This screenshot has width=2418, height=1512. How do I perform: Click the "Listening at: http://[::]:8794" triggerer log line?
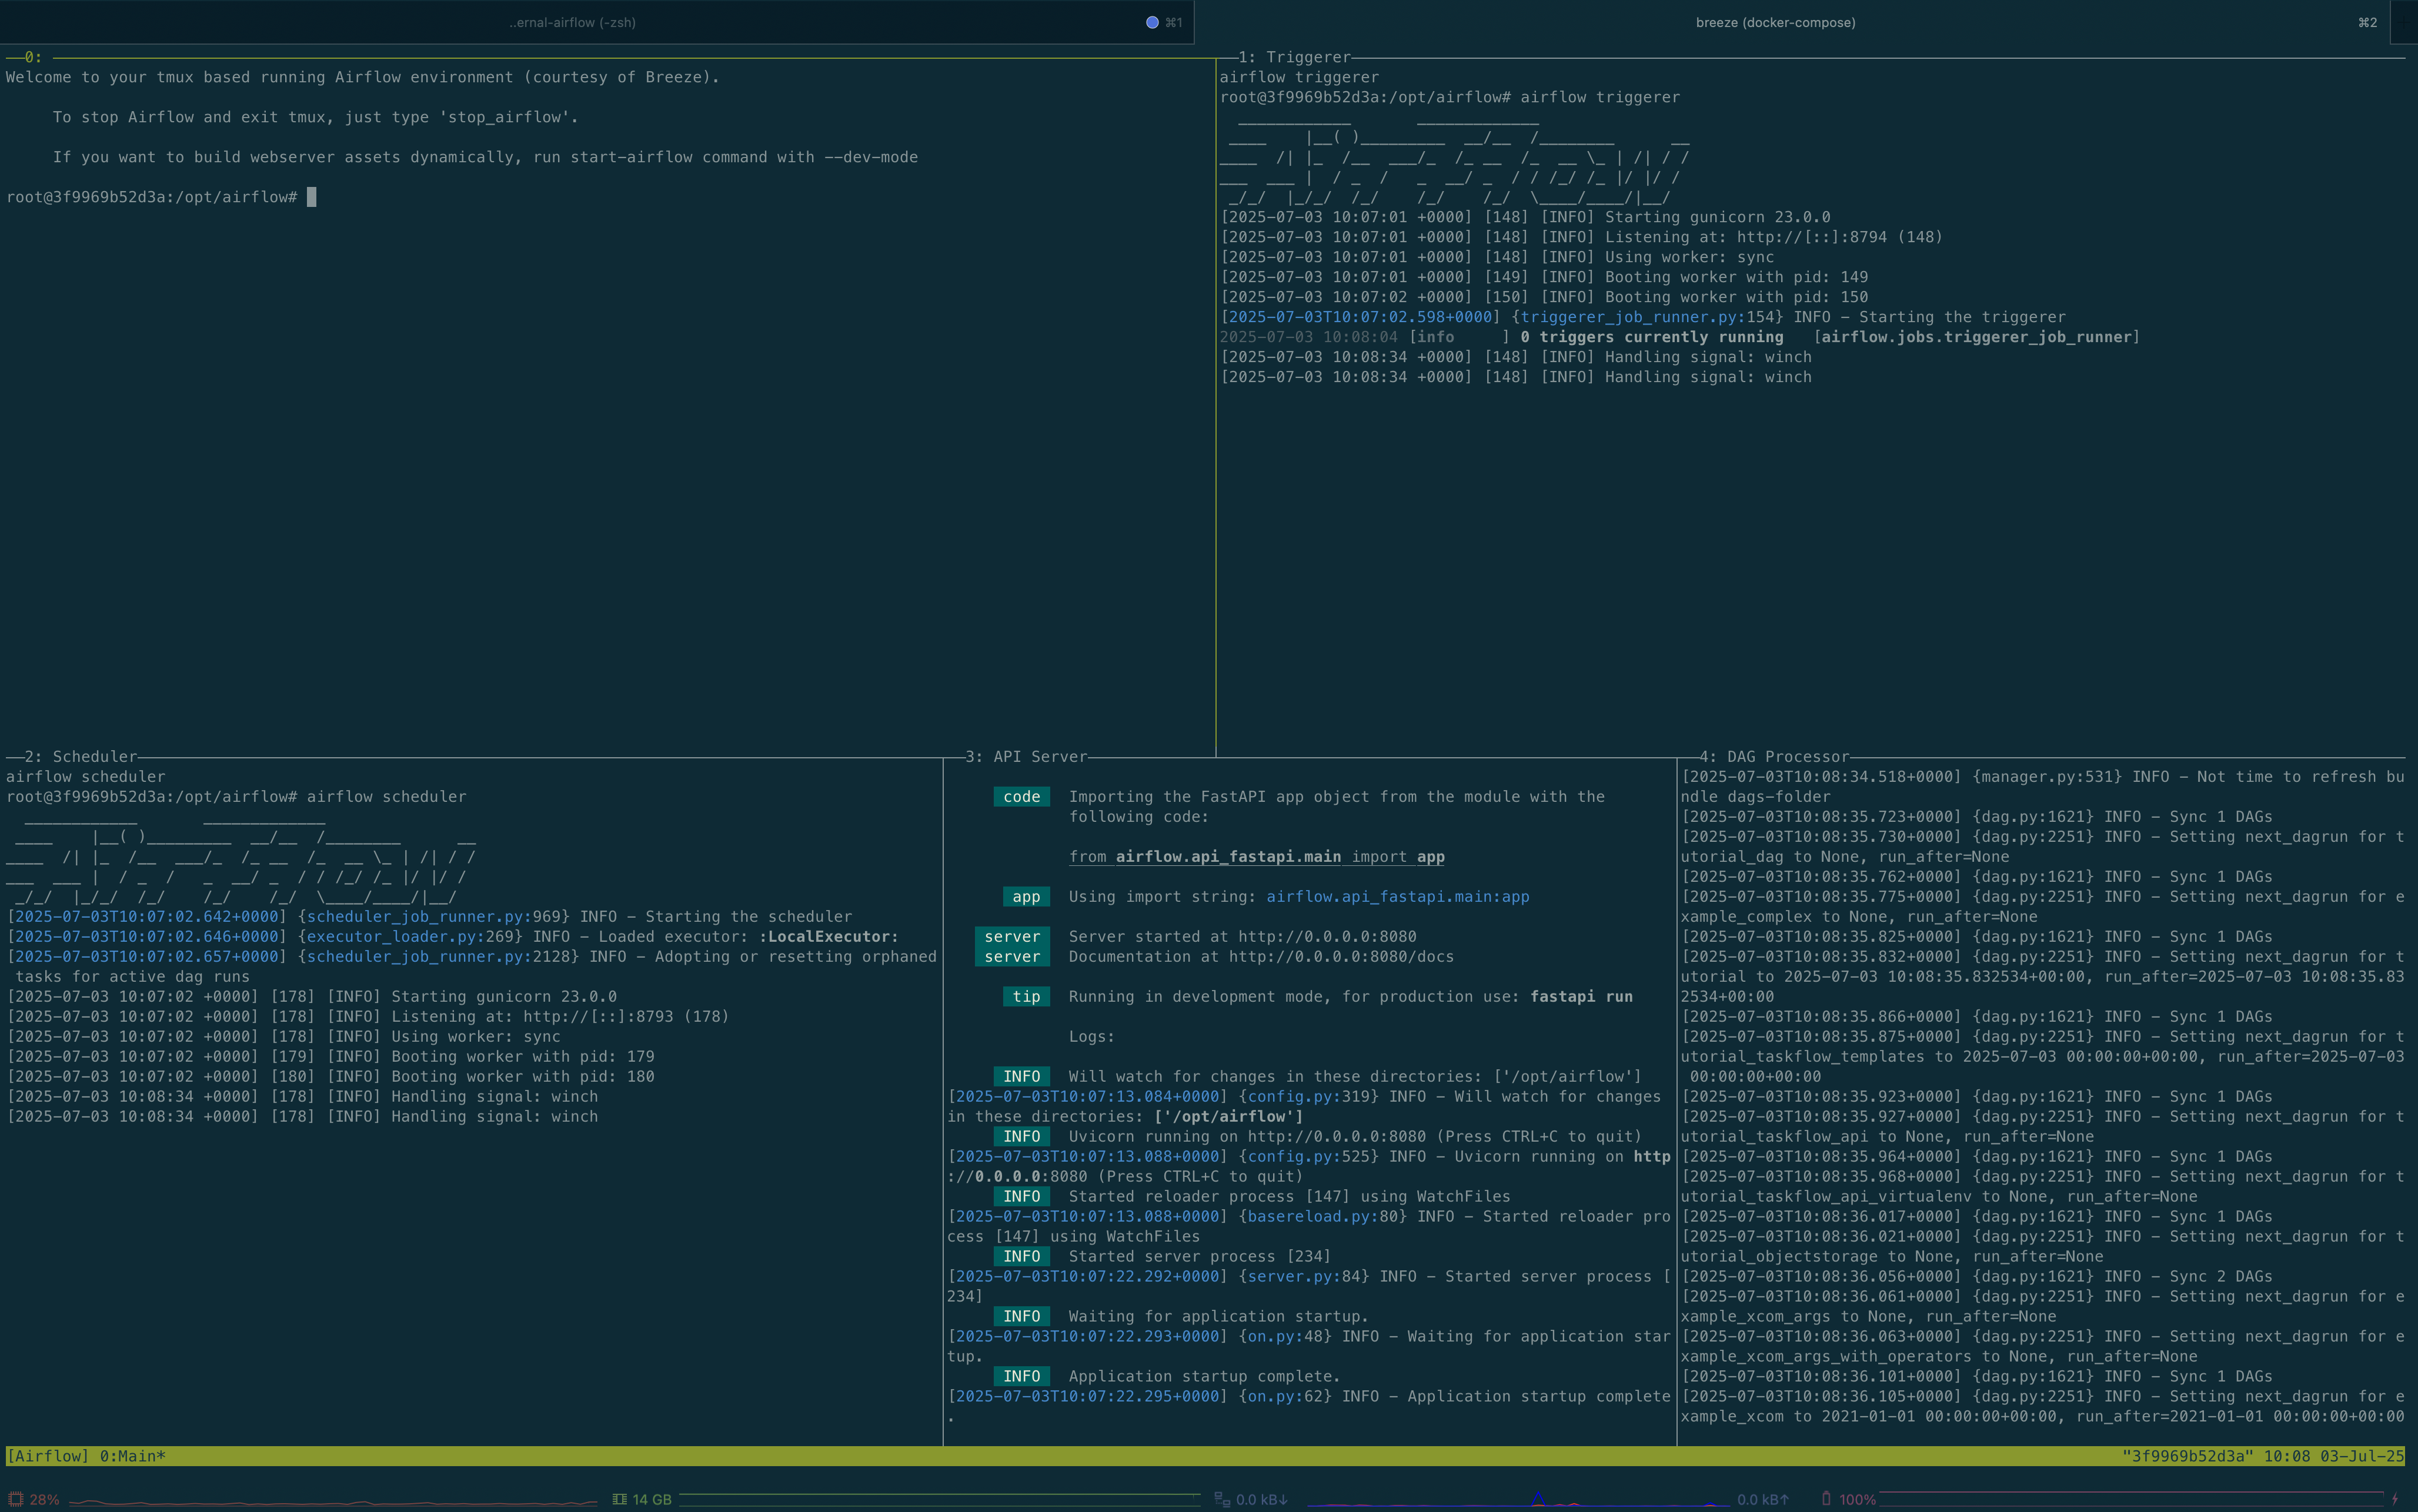tap(1582, 237)
